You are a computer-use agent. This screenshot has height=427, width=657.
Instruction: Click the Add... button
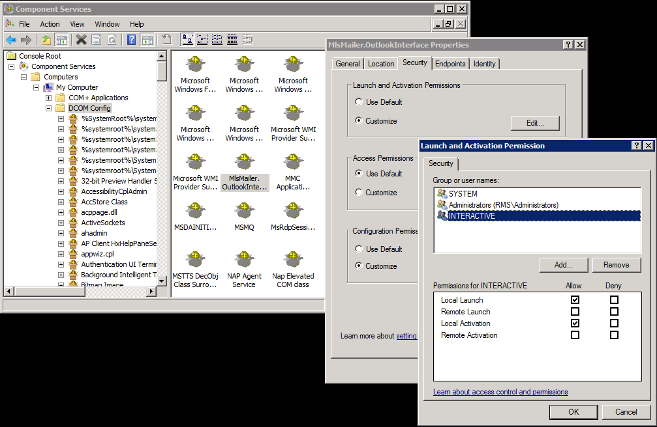(564, 265)
